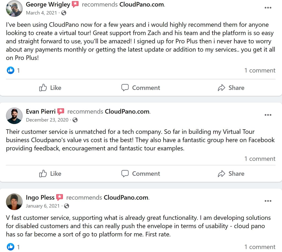
Task: Click like reaction icon under George's post
Action: 10,71
